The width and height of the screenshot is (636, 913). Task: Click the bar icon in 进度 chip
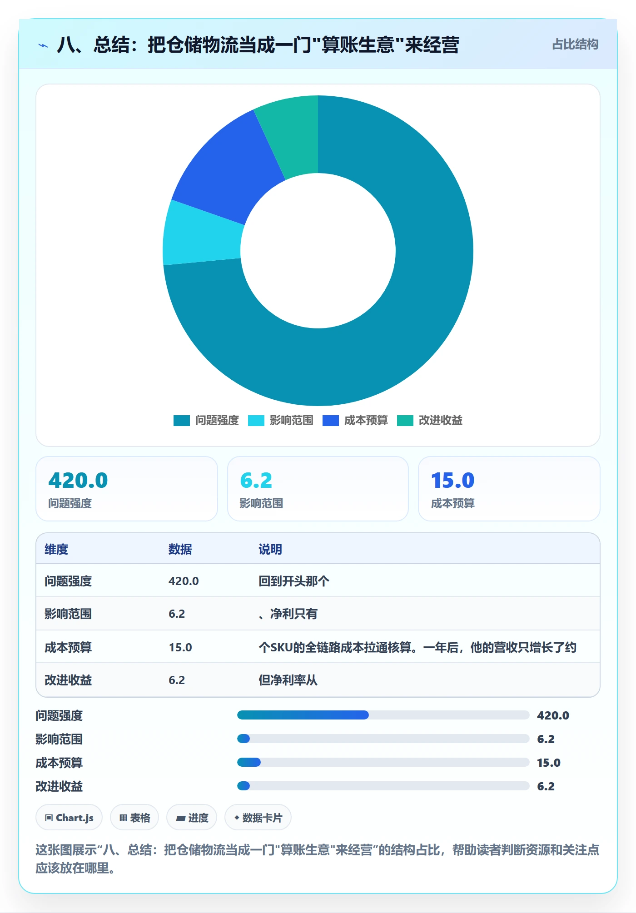180,819
